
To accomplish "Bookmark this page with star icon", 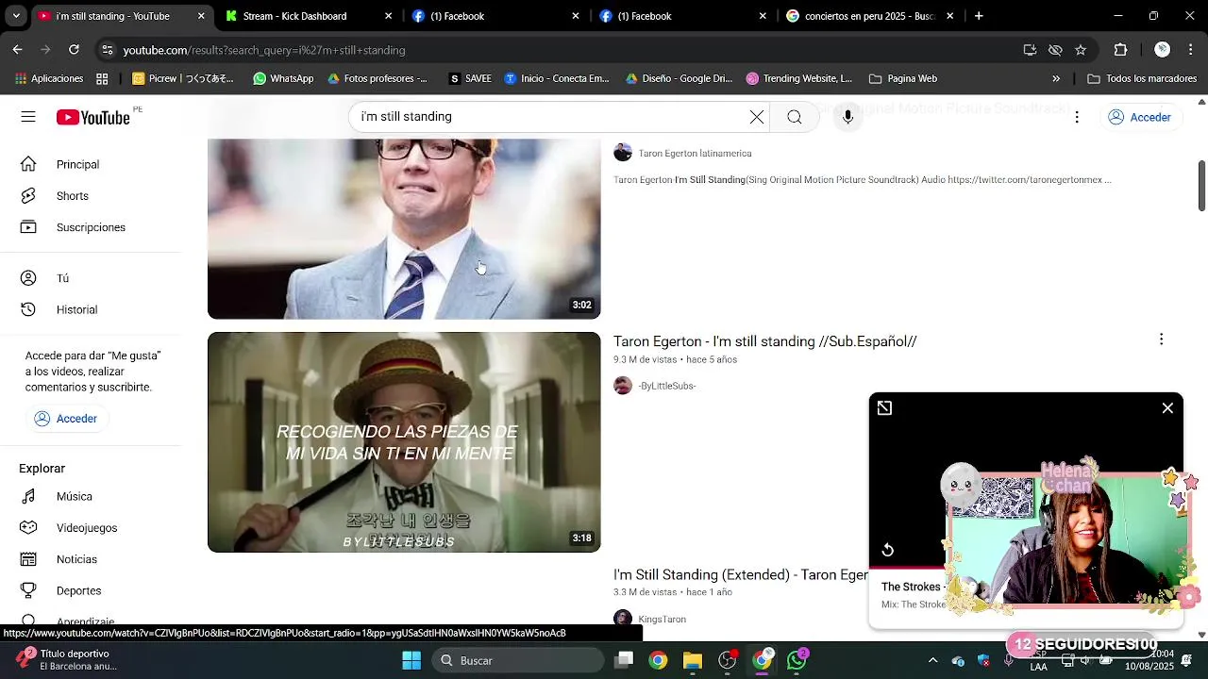I will pos(1081,50).
